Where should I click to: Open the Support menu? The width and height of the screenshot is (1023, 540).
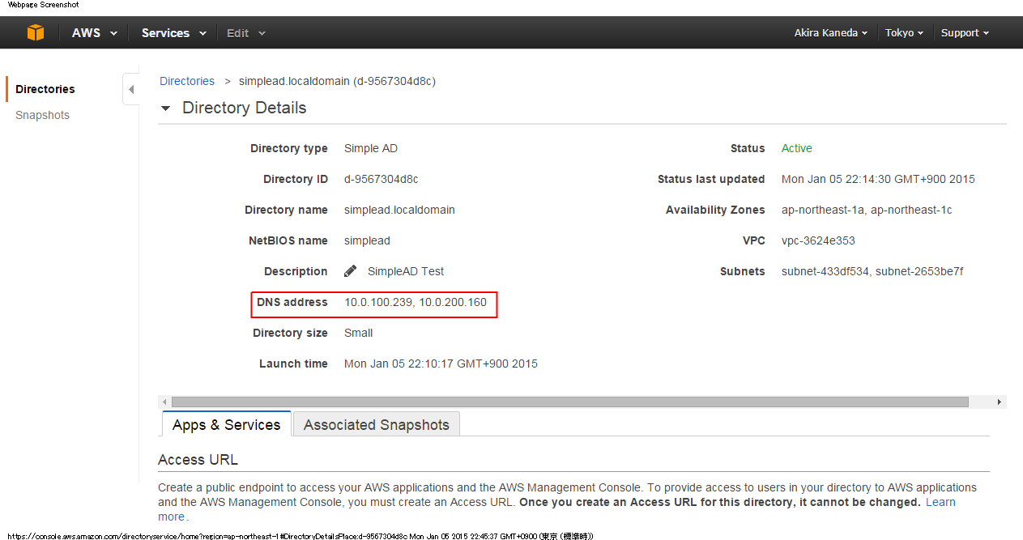click(965, 33)
